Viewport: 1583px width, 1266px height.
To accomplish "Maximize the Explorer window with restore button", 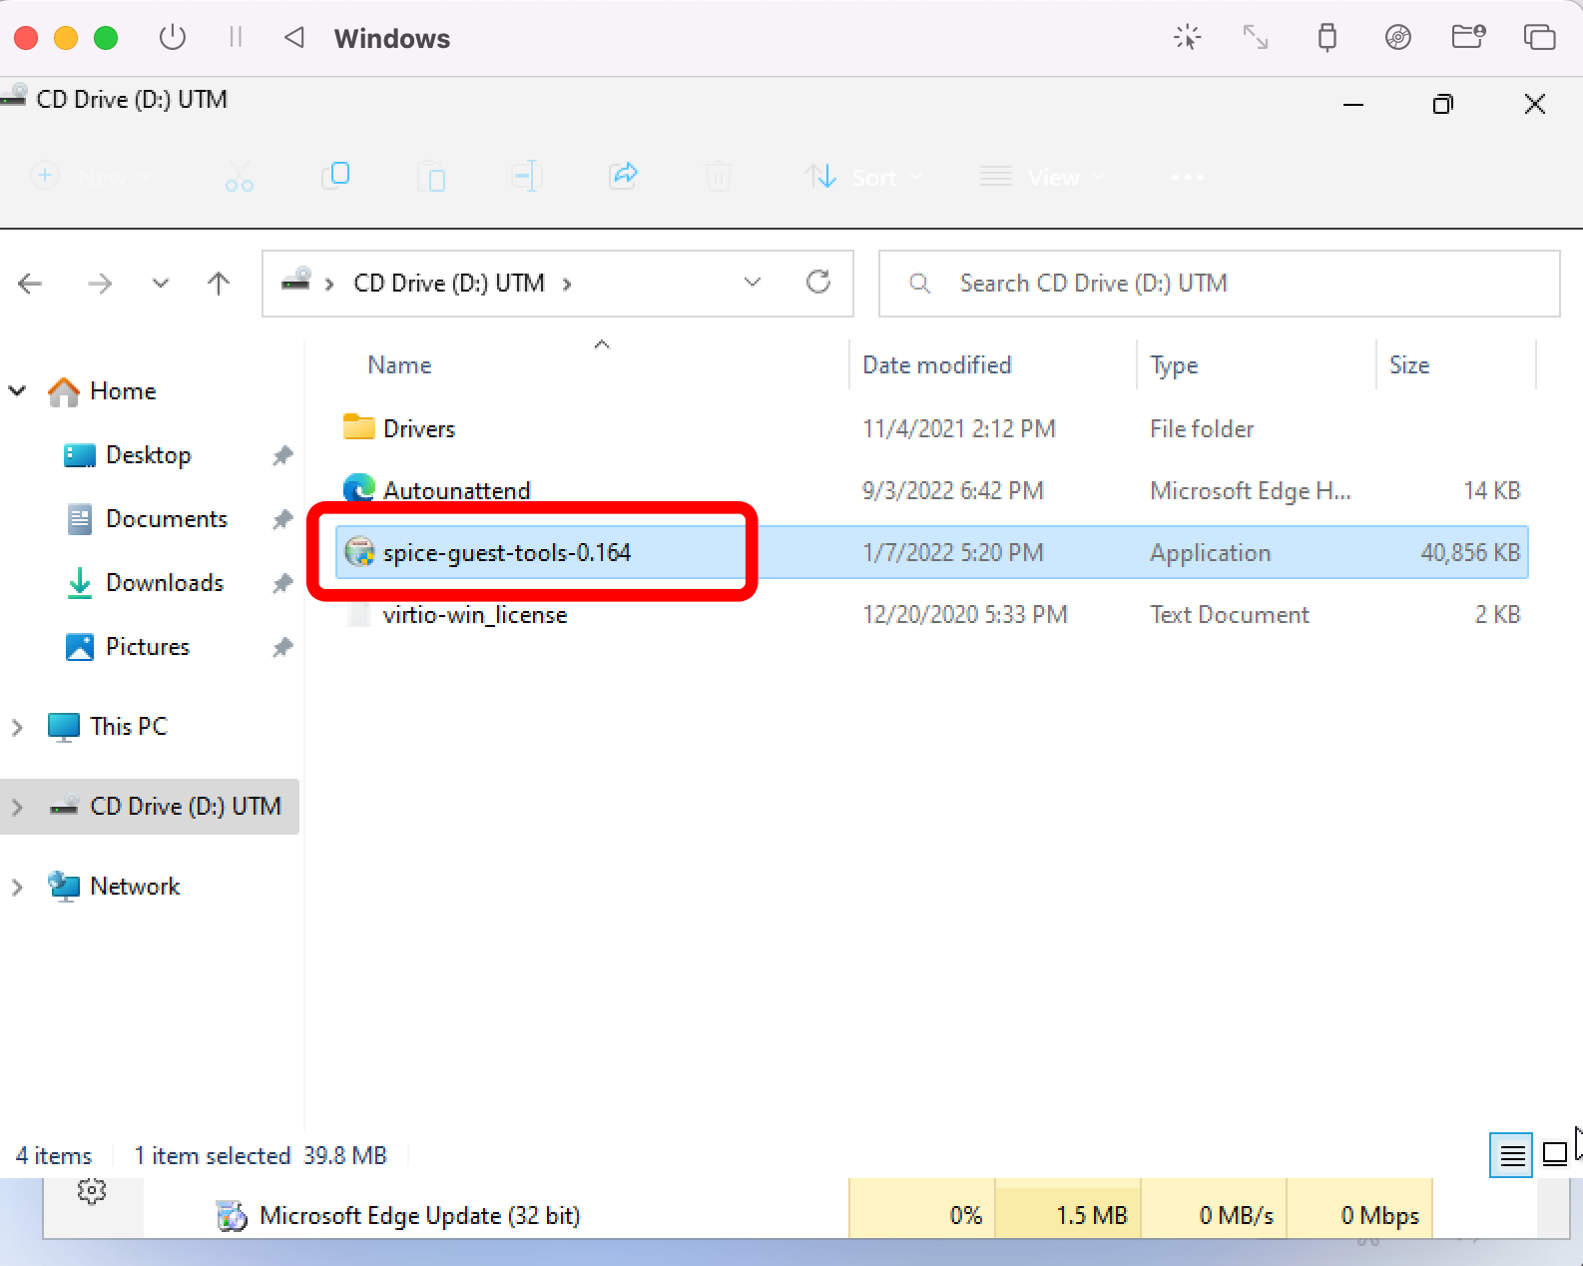I will click(x=1443, y=104).
